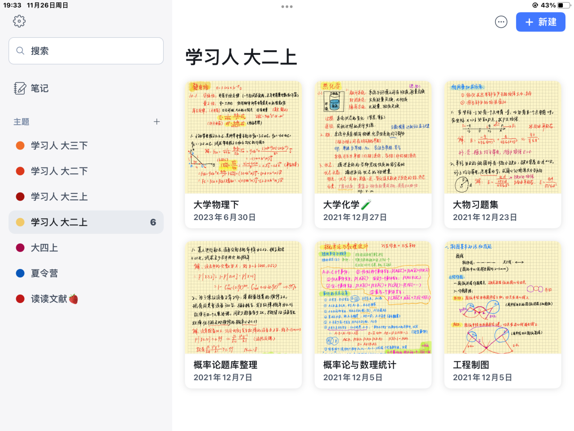This screenshot has width=574, height=431.
Task: Tap the battery indicator in status bar
Action: (563, 5)
